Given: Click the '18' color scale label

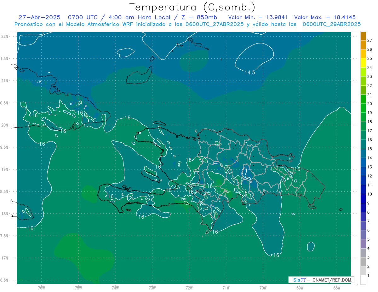Looking at the screenshot, I should 370,122.
